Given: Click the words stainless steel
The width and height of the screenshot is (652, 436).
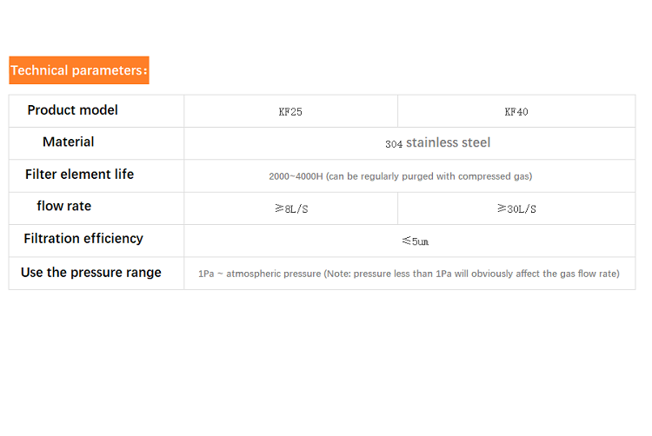Looking at the screenshot, I should pyautogui.click(x=448, y=143).
